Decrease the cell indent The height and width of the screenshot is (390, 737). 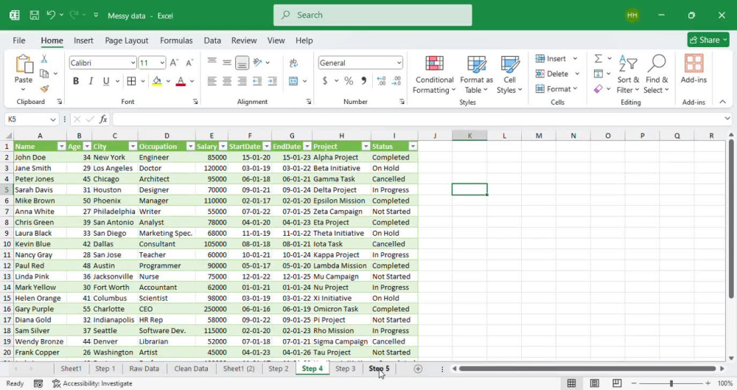pos(257,81)
